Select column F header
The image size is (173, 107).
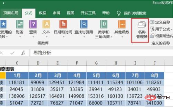click(x=77, y=63)
